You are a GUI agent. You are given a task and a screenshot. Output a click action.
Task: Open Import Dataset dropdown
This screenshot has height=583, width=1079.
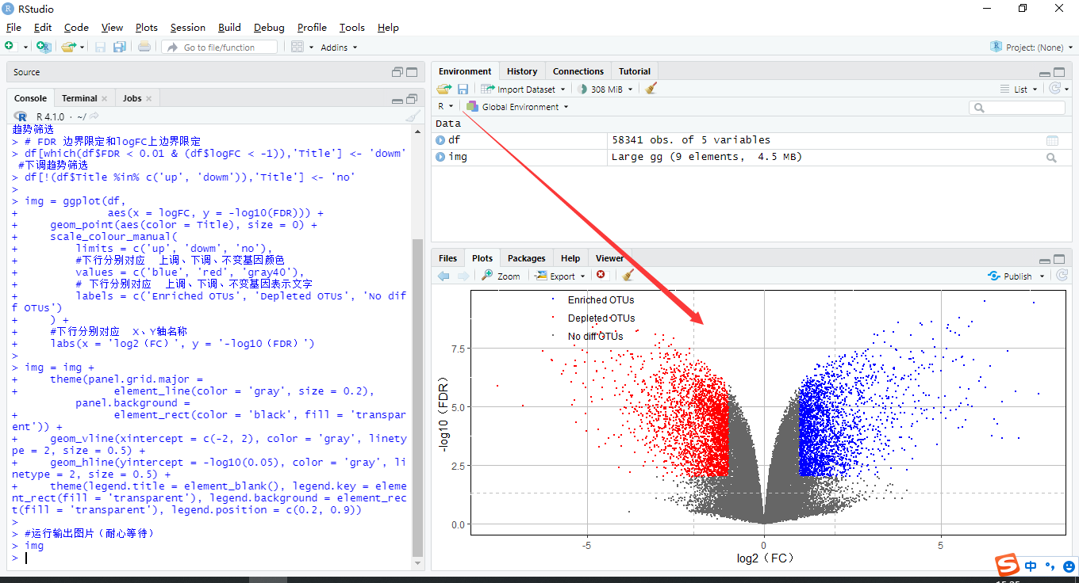pyautogui.click(x=524, y=90)
